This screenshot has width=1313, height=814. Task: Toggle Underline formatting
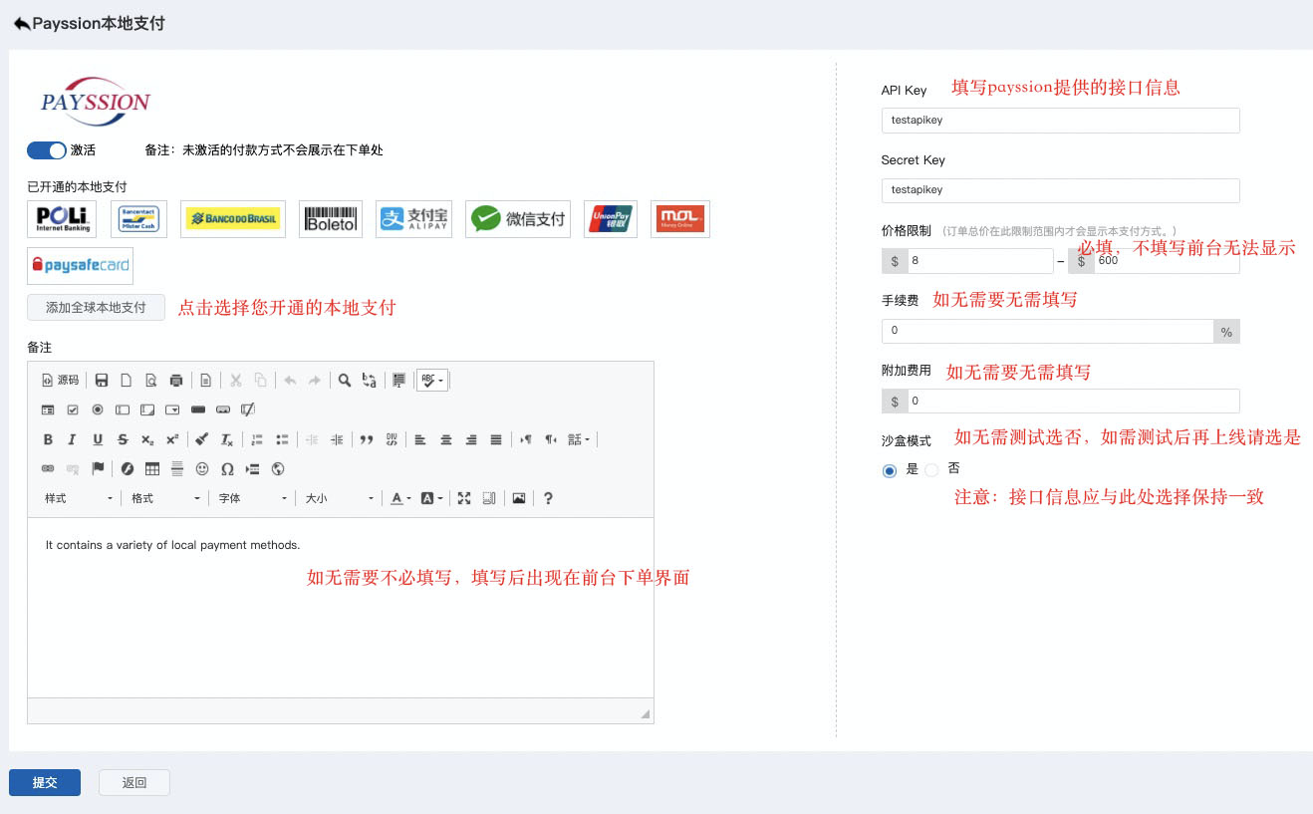98,439
